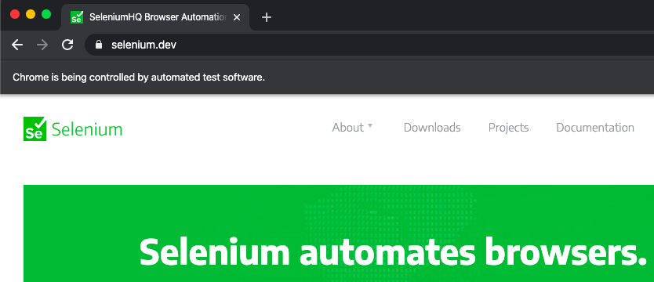Open a new tab with the plus button

pyautogui.click(x=266, y=17)
